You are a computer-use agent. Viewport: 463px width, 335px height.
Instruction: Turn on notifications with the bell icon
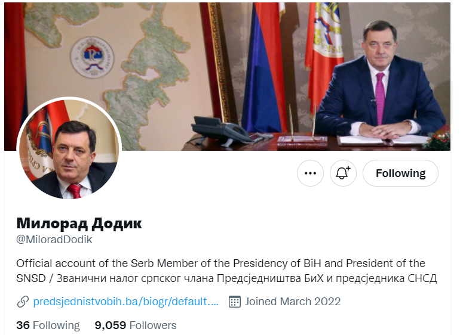[343, 173]
